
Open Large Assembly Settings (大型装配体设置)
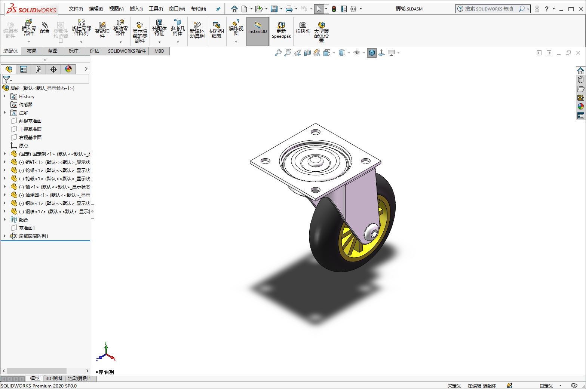(x=321, y=31)
